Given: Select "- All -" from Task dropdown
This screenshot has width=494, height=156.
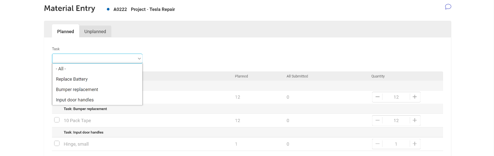Looking at the screenshot, I should point(61,69).
